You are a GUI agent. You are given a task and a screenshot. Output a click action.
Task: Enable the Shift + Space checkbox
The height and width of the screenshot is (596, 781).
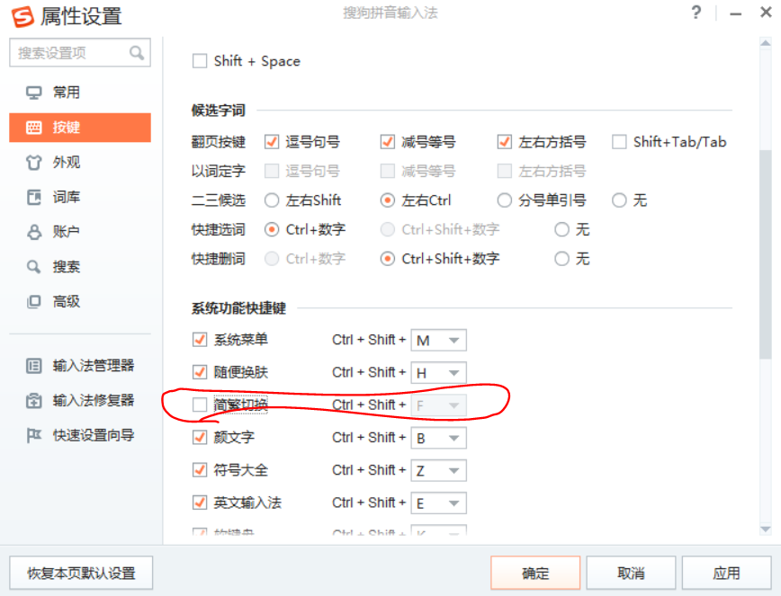tap(200, 61)
